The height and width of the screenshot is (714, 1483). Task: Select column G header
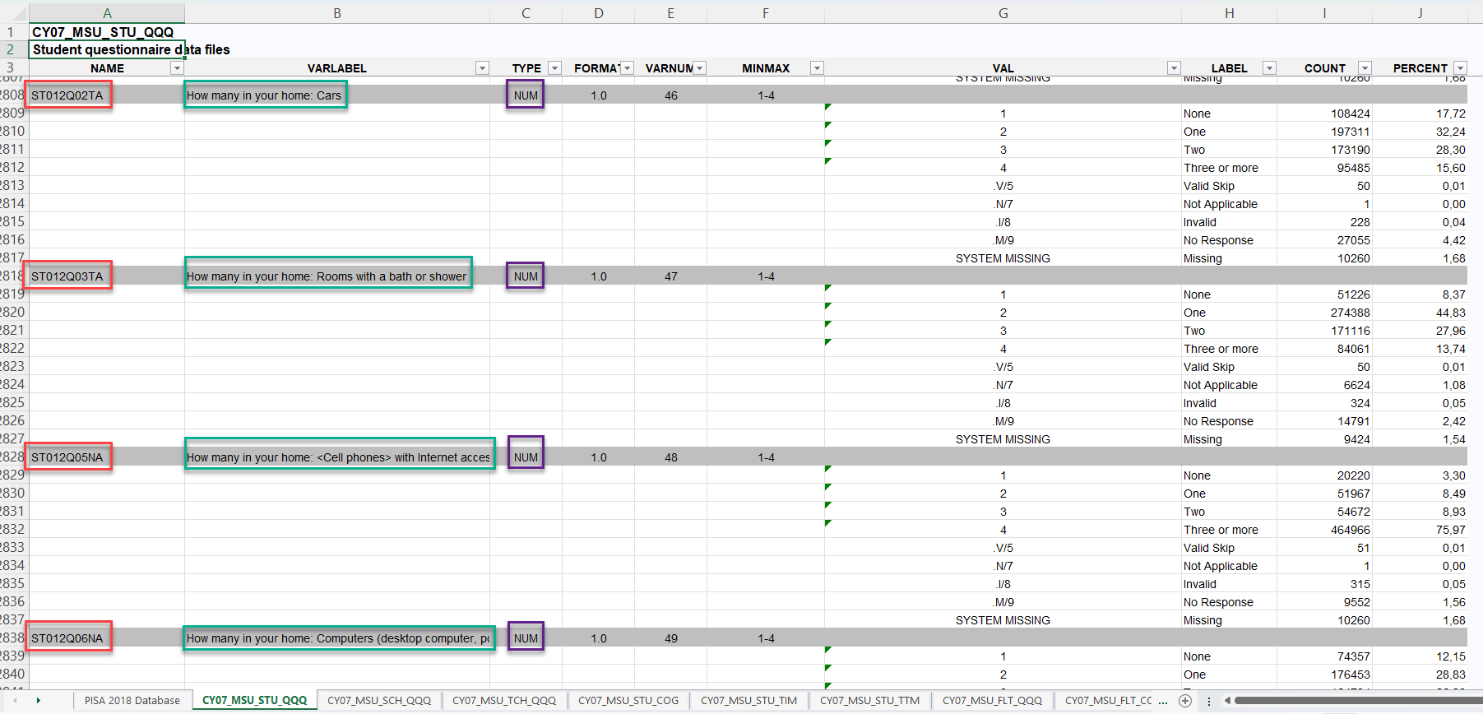coord(1003,13)
